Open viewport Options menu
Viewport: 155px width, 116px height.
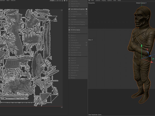click(109, 1)
